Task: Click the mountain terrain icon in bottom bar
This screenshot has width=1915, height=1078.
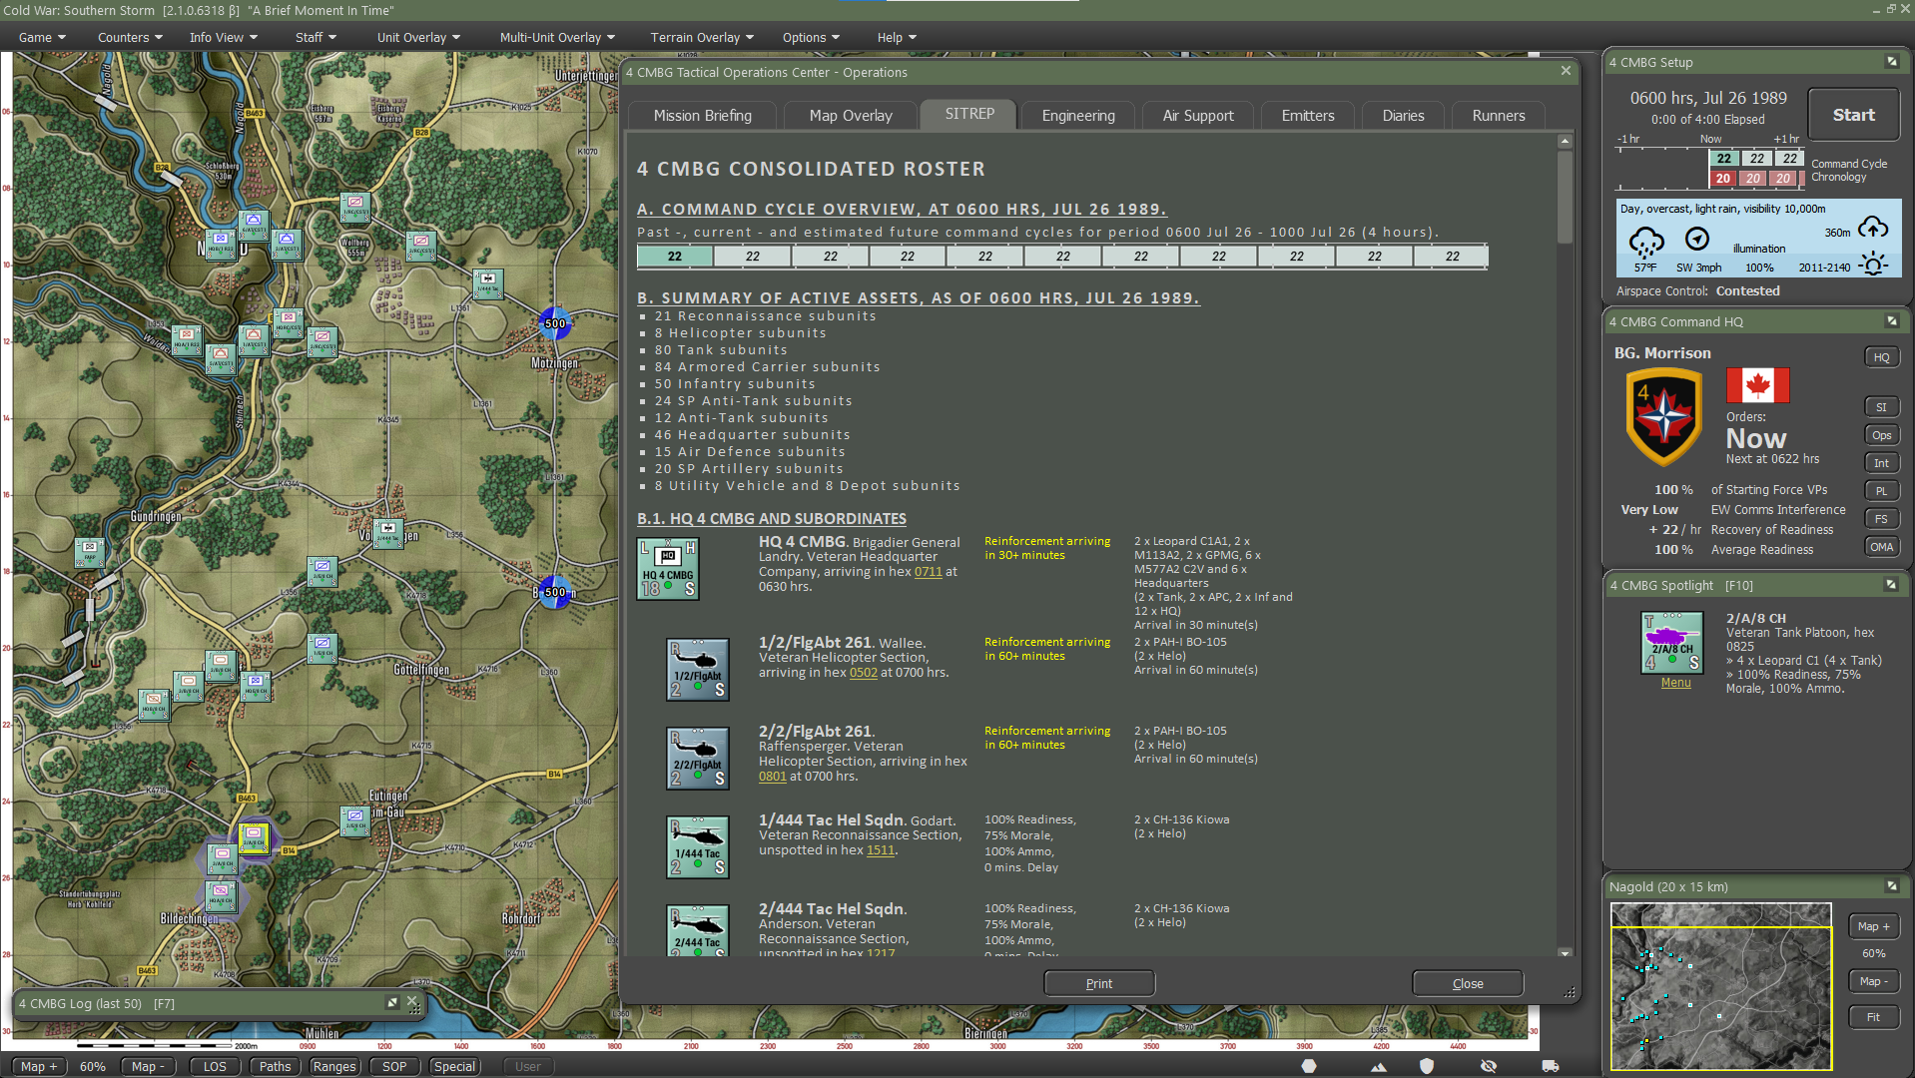Action: tap(1379, 1066)
